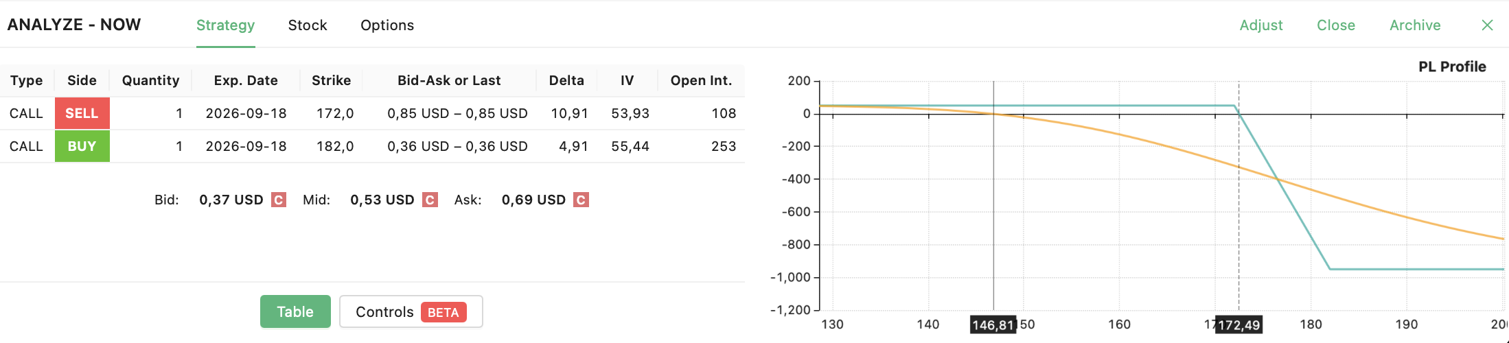Select the Table view button
1509x343 pixels.
(x=295, y=311)
